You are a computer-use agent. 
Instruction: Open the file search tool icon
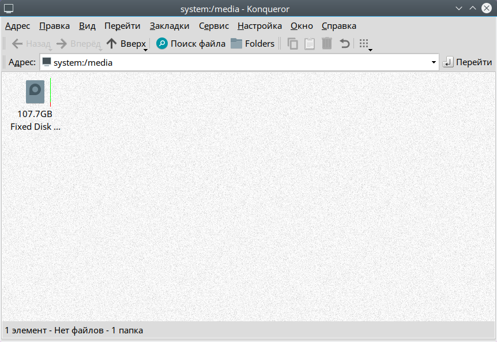coord(161,43)
